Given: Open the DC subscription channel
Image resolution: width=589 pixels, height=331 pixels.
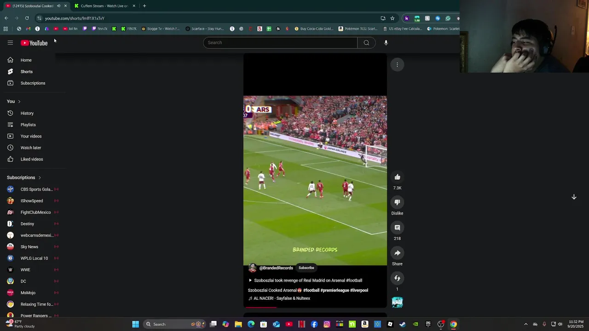Looking at the screenshot, I should point(32,281).
